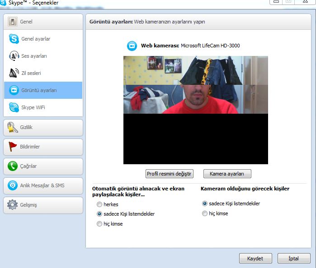Image resolution: width=316 pixels, height=268 pixels.
Task: Select sadece Kişi listemdekiler for automatic video
Action: click(x=99, y=214)
